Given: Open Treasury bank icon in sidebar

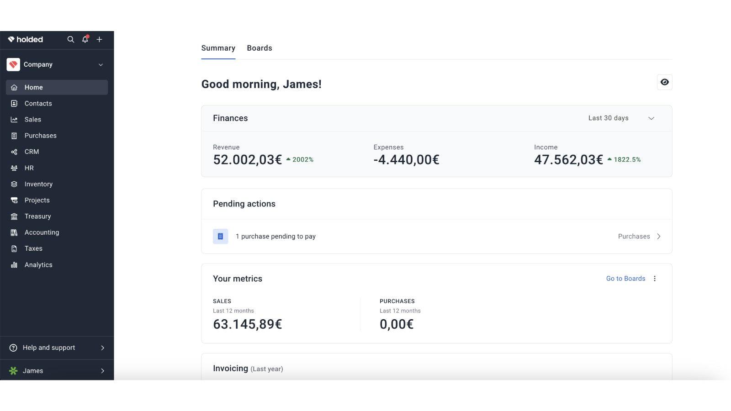Looking at the screenshot, I should (14, 216).
